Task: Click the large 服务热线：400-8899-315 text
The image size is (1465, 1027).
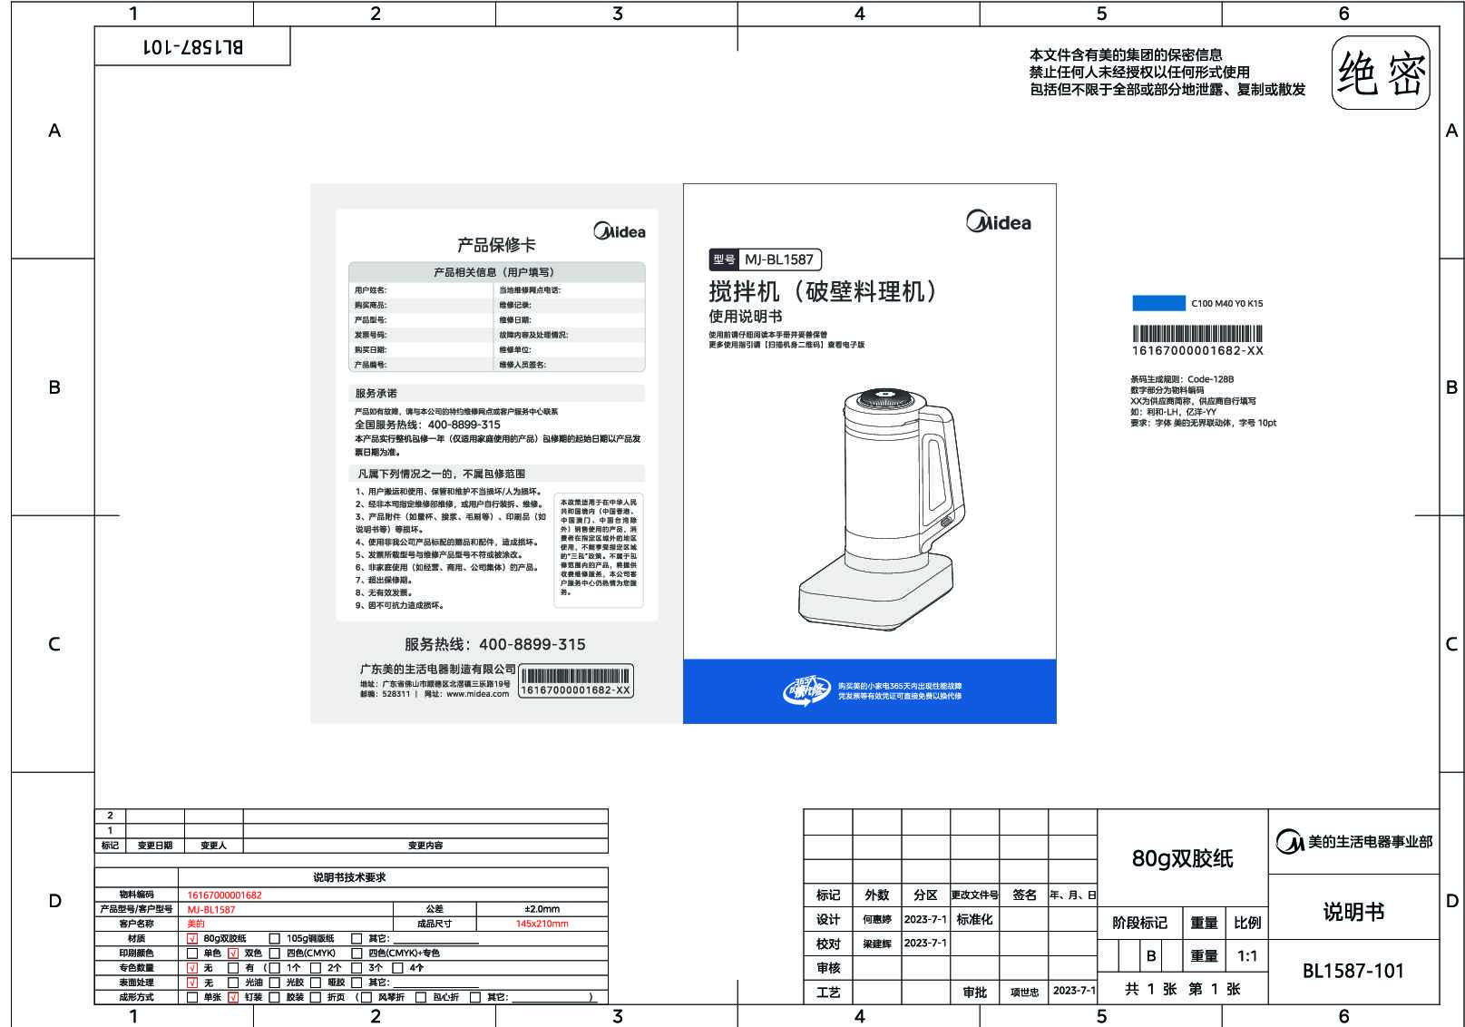Action: (495, 644)
